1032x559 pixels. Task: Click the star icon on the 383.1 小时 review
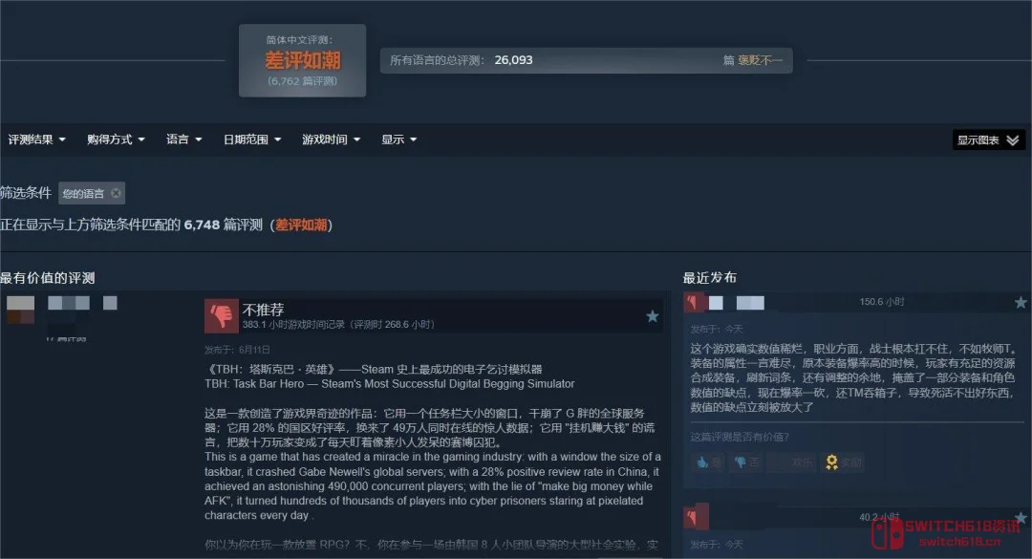point(653,316)
